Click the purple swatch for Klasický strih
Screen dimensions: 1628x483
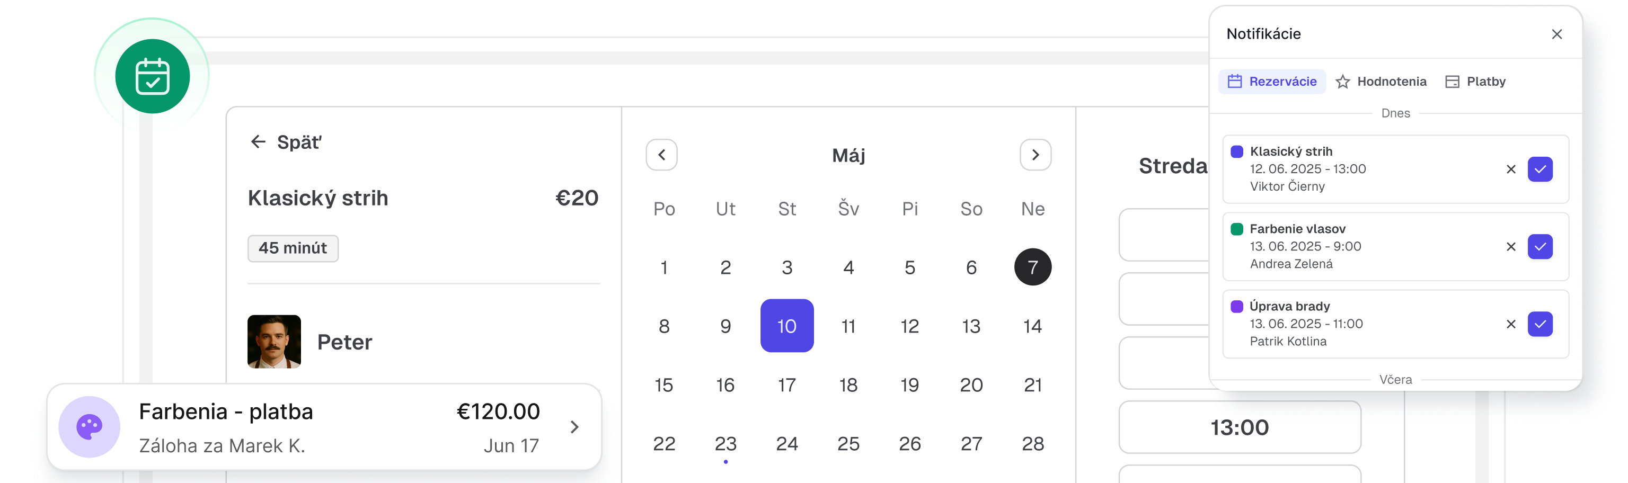1237,151
